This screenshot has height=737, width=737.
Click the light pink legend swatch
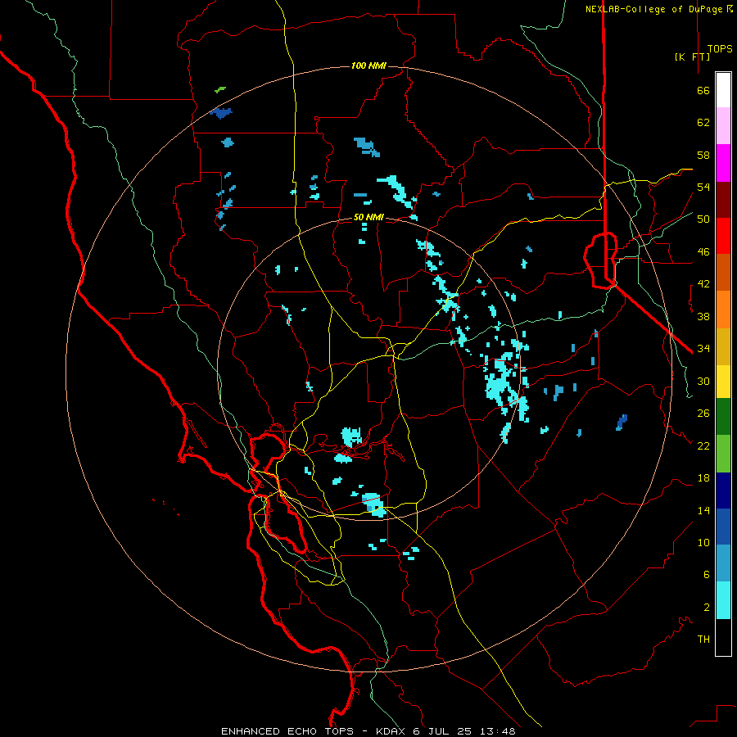pos(723,125)
